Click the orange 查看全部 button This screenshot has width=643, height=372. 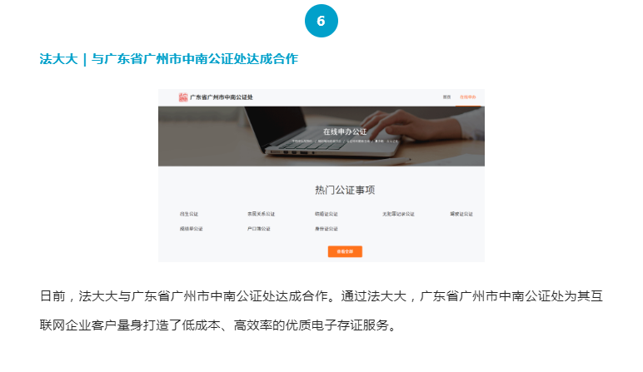pos(345,251)
